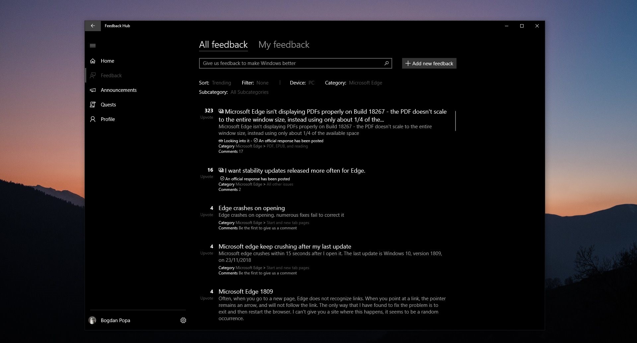
Task: Click the Home house icon
Action: pos(93,61)
